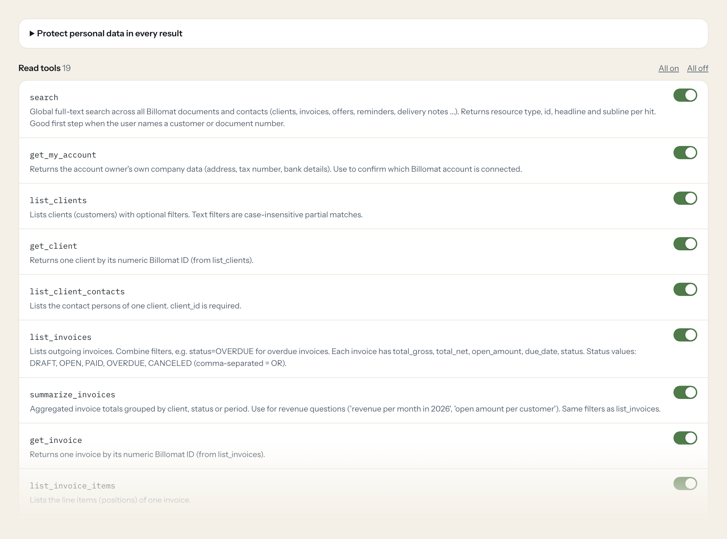This screenshot has height=539, width=727.
Task: Click the Returns one client description
Action: coord(141,260)
